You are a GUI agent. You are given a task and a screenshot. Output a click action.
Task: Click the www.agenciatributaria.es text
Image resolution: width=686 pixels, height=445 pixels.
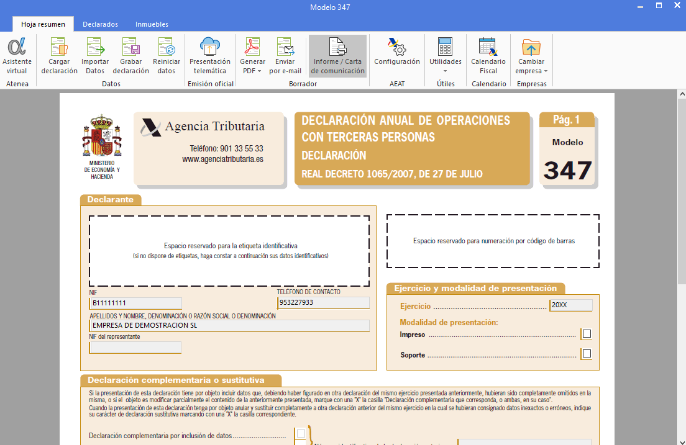click(x=222, y=159)
